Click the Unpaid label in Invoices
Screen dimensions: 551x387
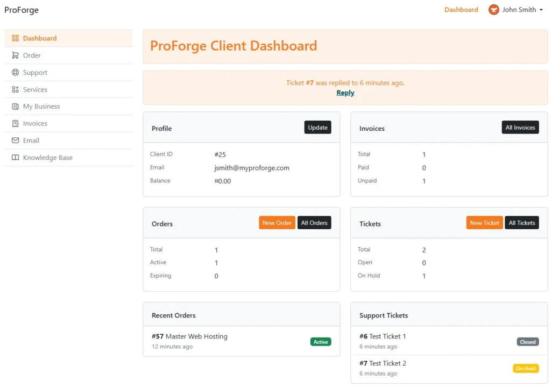coord(367,180)
